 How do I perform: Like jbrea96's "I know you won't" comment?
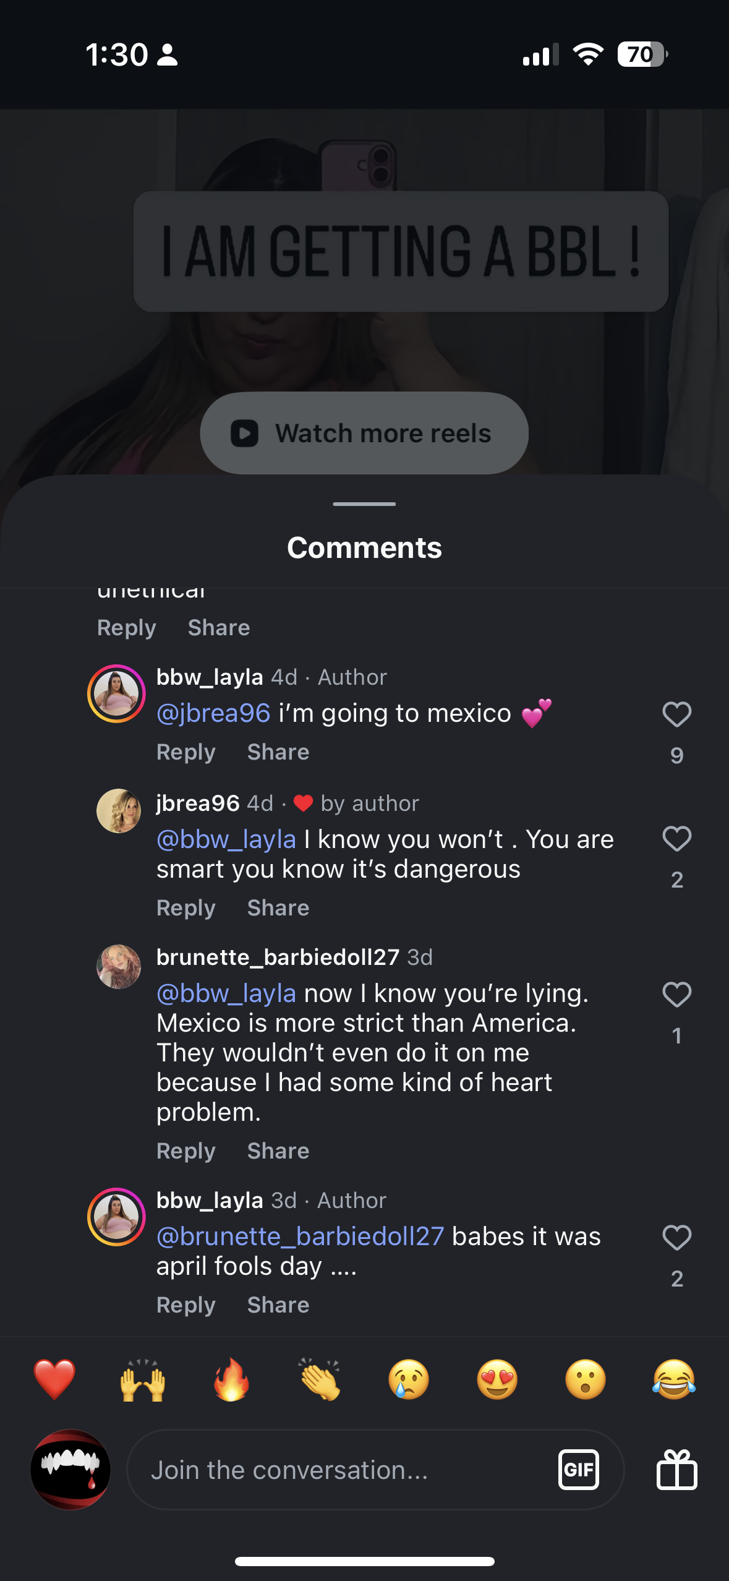point(676,839)
